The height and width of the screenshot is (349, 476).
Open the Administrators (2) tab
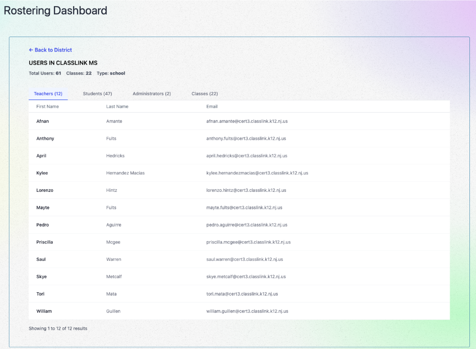pos(152,94)
